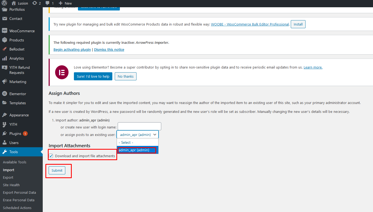Click the Portfolios folder icon

pyautogui.click(x=5, y=10)
